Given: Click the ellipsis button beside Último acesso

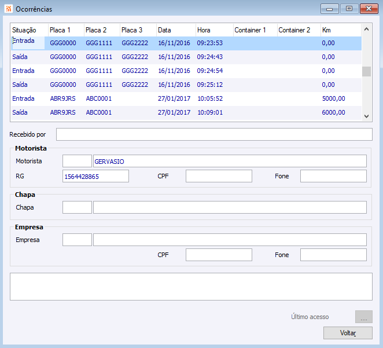Looking at the screenshot, I should point(363,317).
